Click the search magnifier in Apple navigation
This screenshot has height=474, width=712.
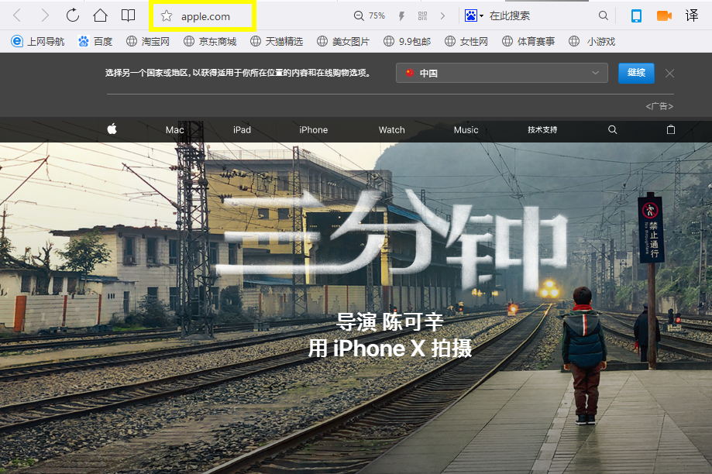pos(613,129)
